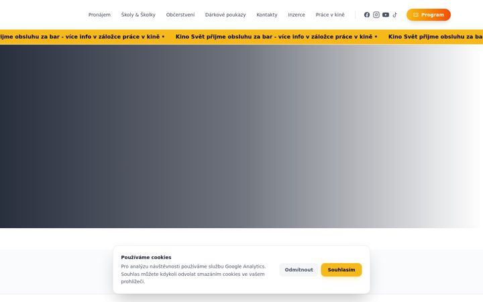
Task: Click the orange Program button
Action: coord(429,15)
